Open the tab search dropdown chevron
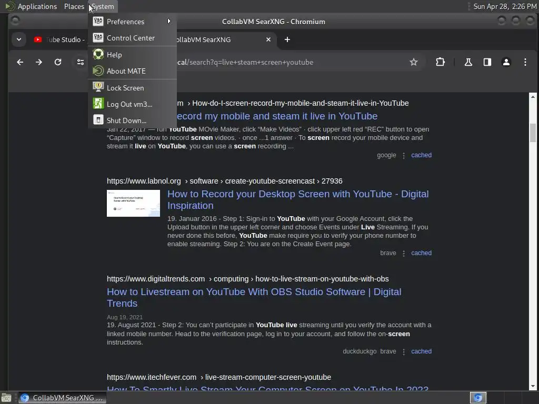 coord(19,39)
